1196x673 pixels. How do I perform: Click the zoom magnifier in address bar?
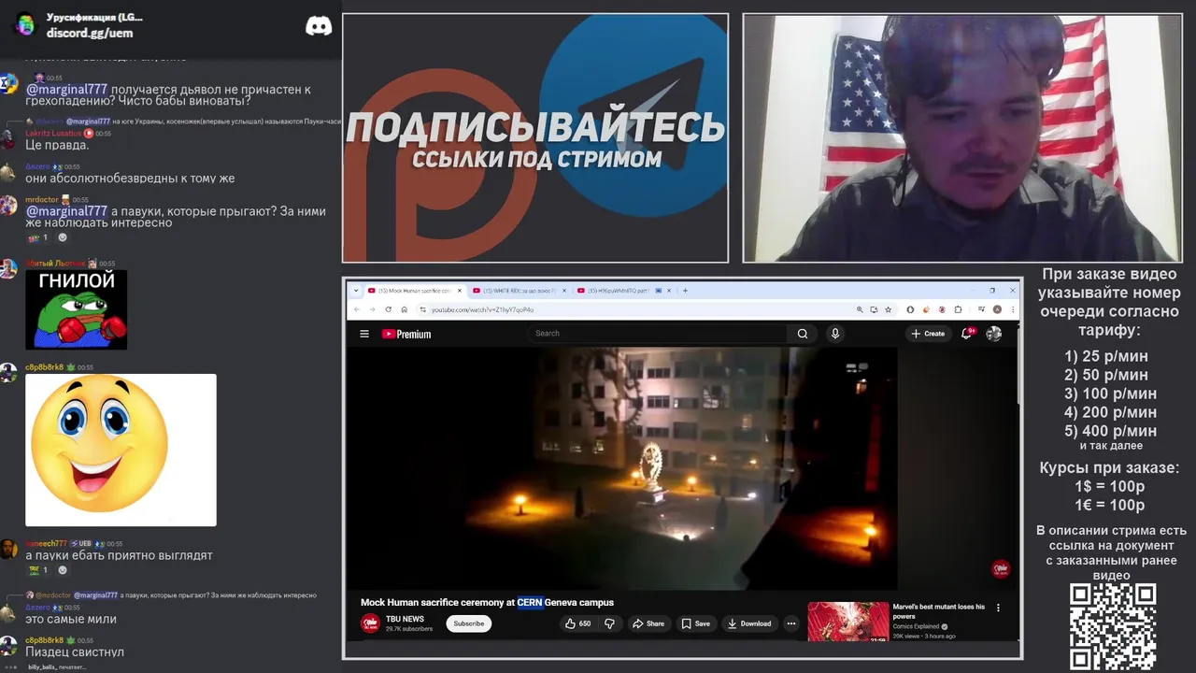860,309
